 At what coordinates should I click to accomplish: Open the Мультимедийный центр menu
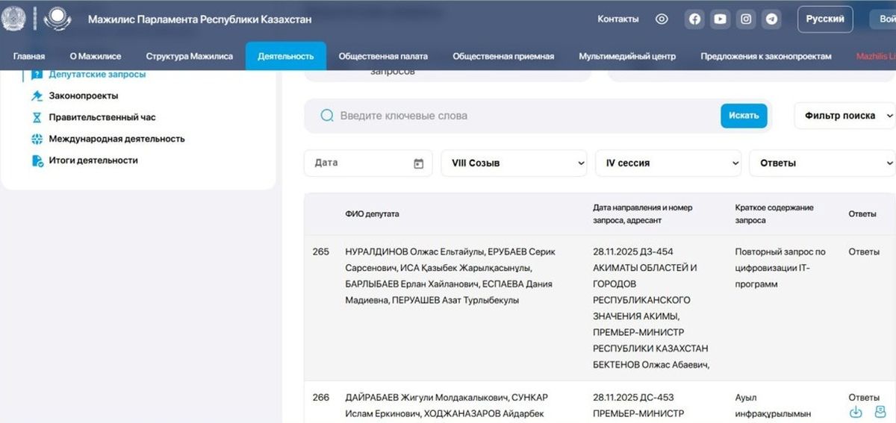point(627,56)
